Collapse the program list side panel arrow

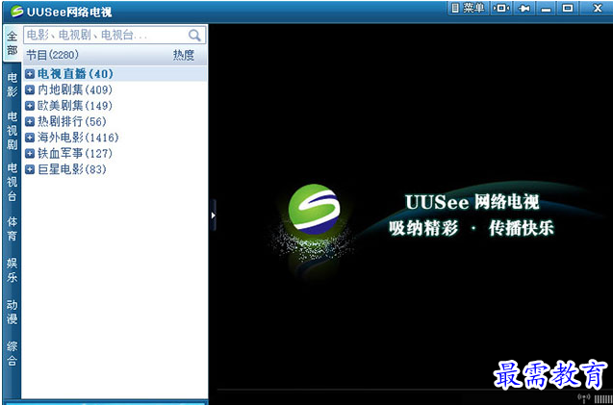pyautogui.click(x=213, y=215)
